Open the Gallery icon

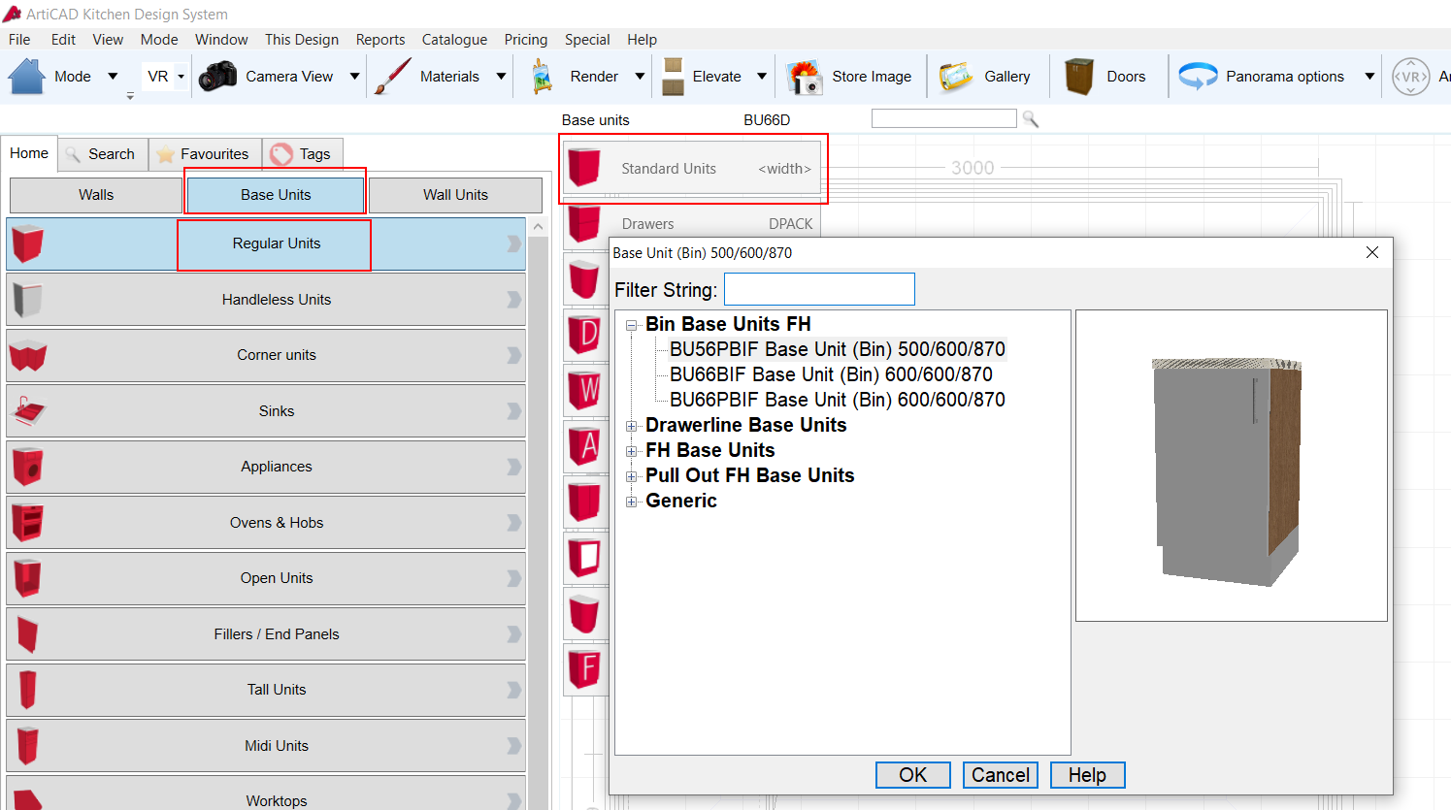tap(956, 77)
